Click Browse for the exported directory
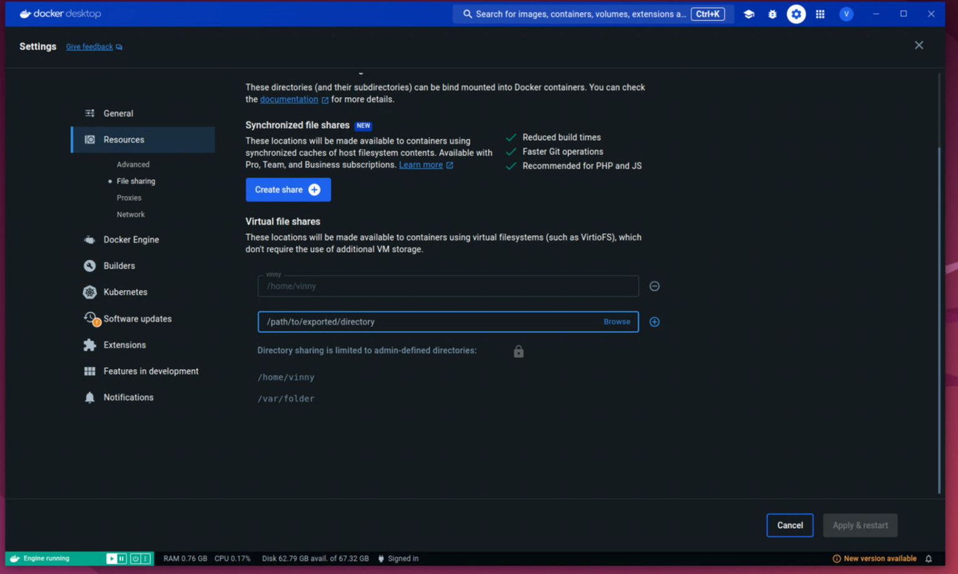This screenshot has height=574, width=958. tap(616, 322)
